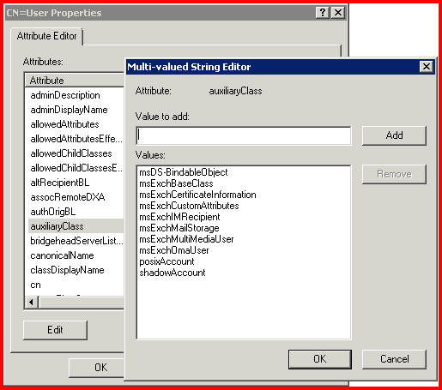Switch to the Attribute Editor tab
The image size is (442, 390).
[x=47, y=36]
